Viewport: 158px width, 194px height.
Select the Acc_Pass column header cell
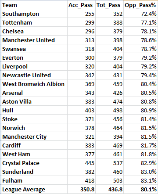pyautogui.click(x=81, y=5)
